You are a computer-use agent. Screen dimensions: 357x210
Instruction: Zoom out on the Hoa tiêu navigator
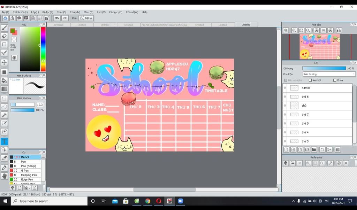(x=308, y=30)
